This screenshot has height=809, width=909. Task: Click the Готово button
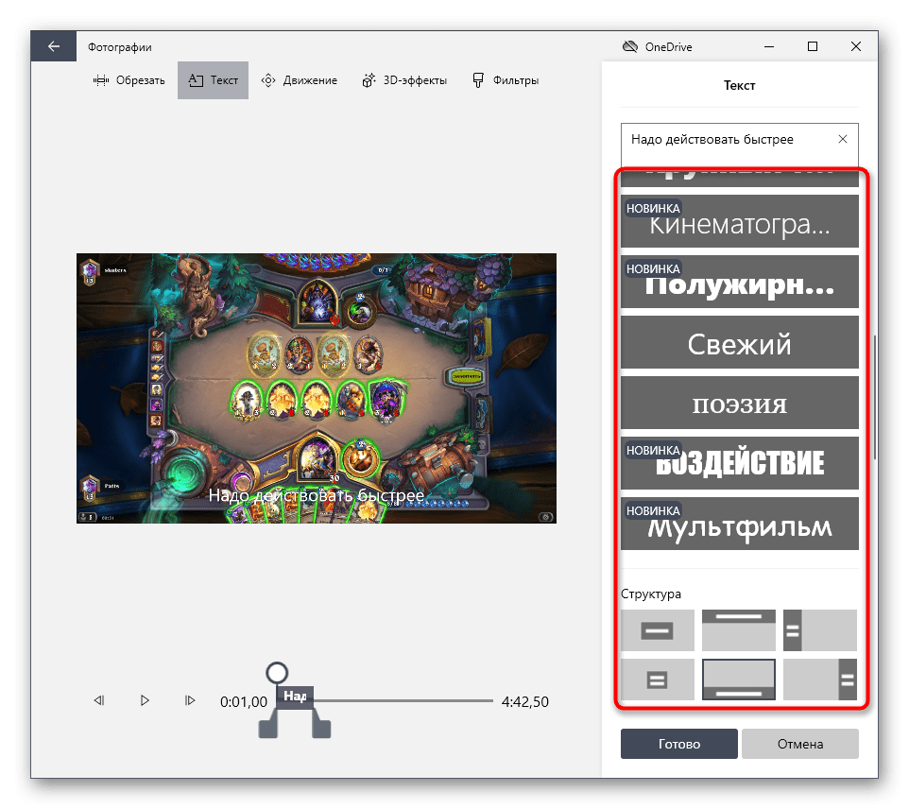(x=678, y=744)
